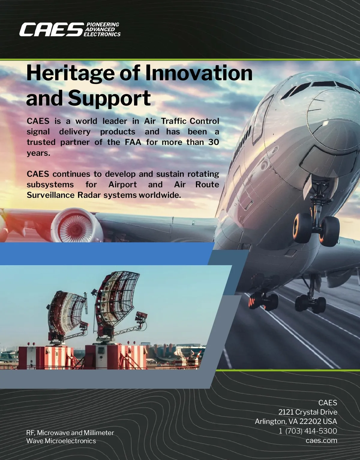Screen dimensions: 360x460
Task: Click the paragraph about Air Traffic Control
Action: [123, 137]
